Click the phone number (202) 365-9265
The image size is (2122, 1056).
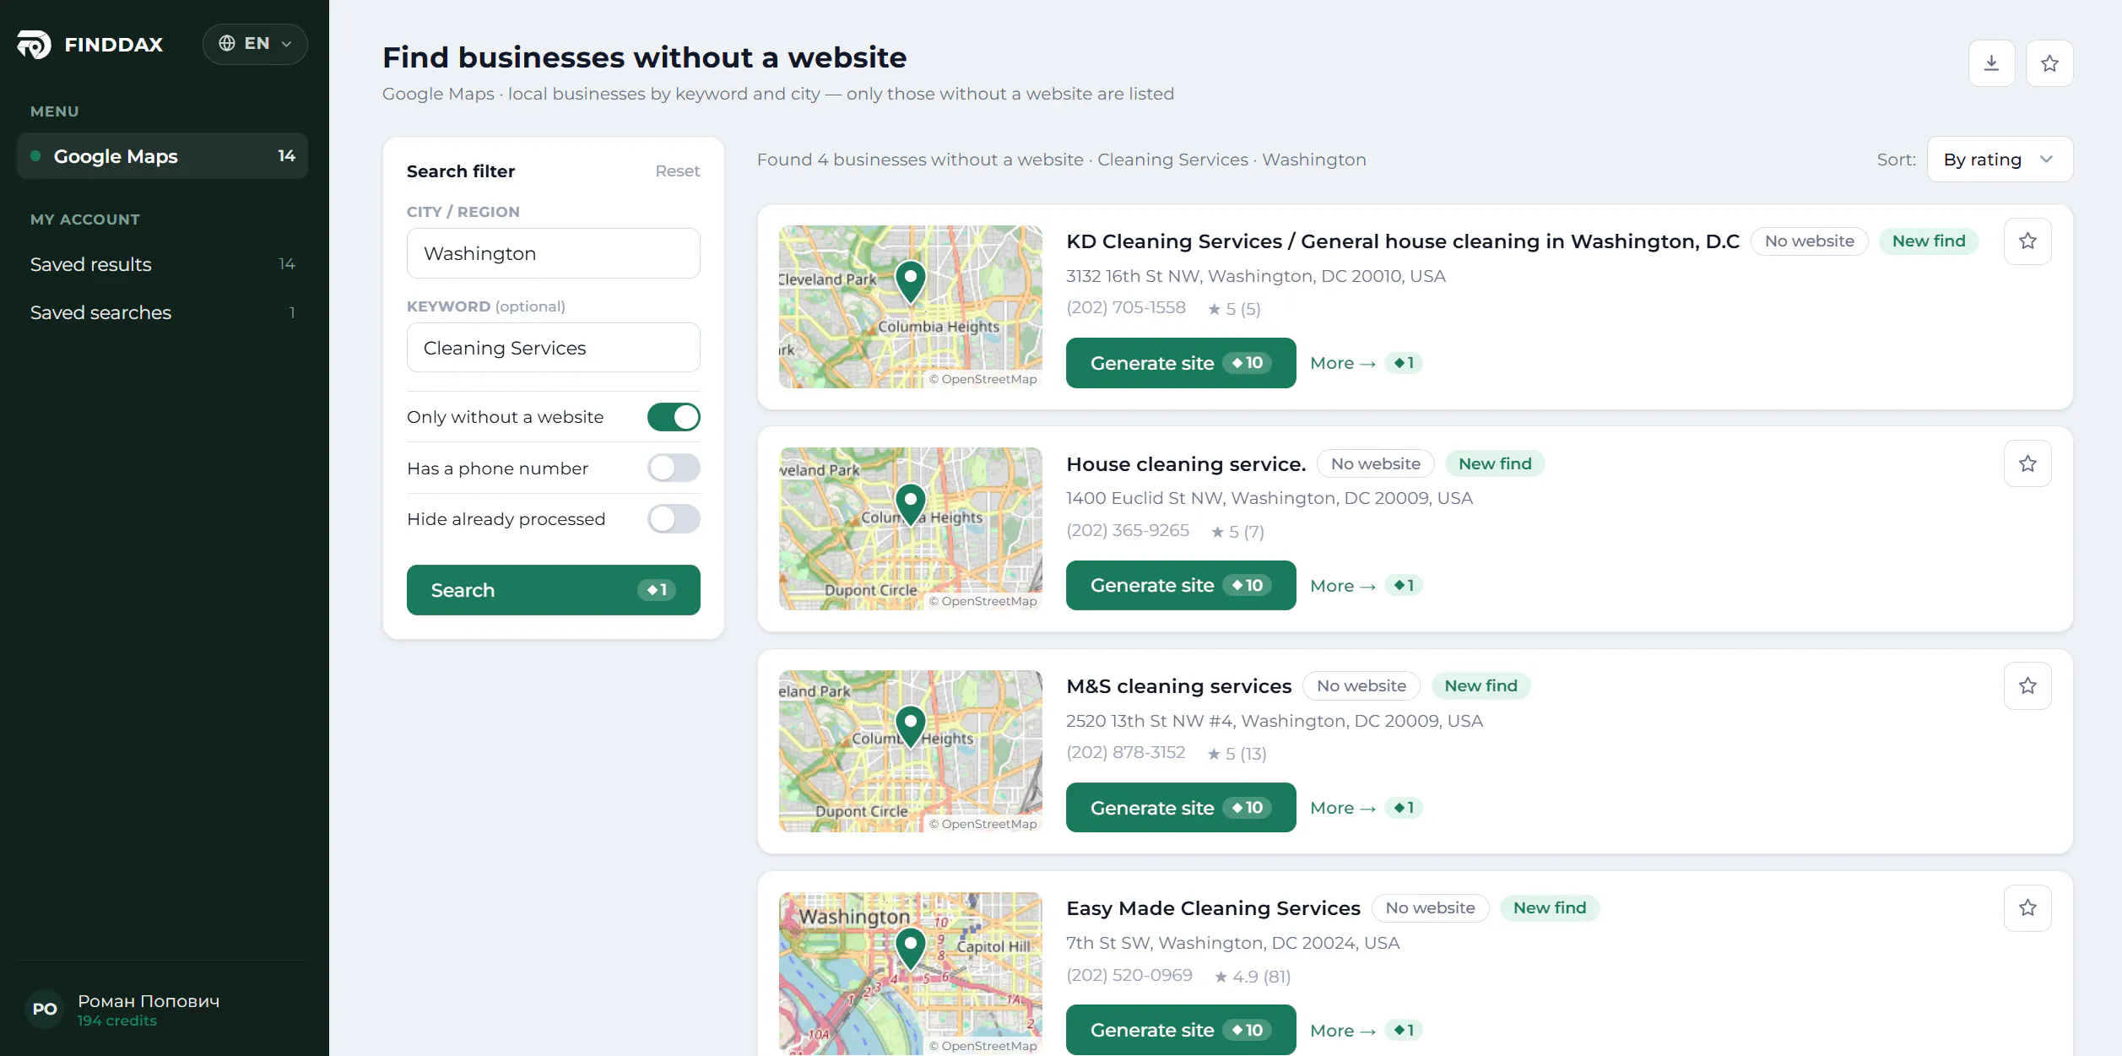(x=1127, y=530)
